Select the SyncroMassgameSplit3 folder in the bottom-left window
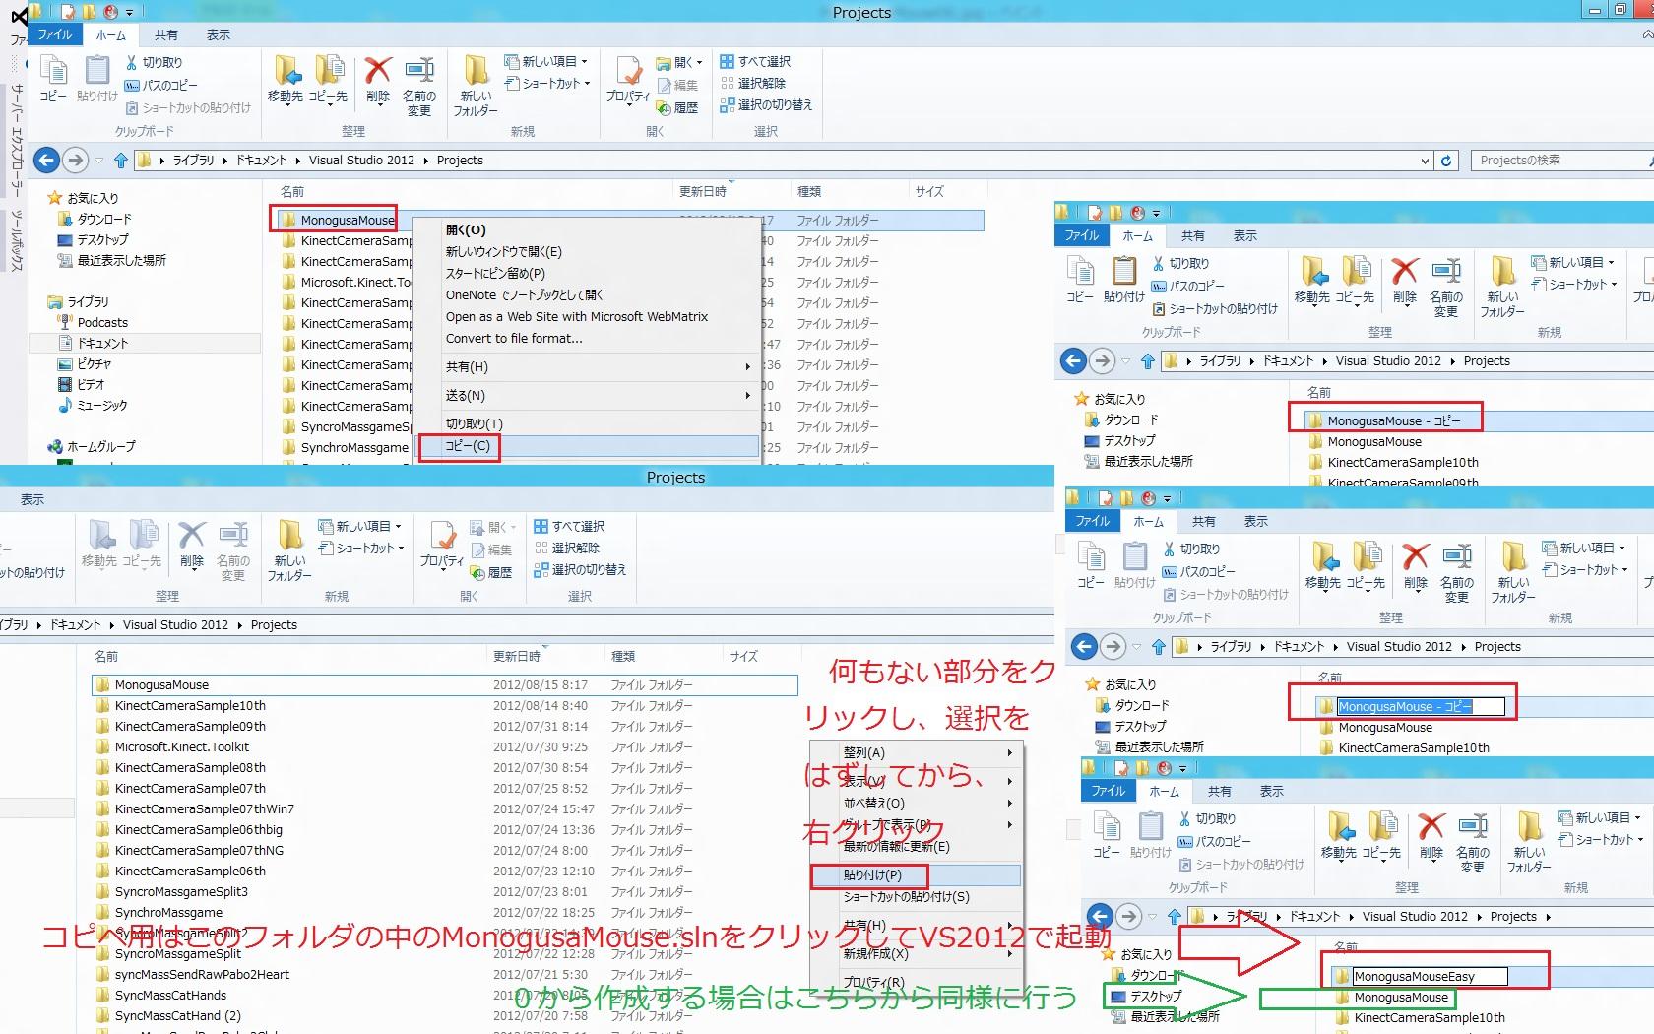This screenshot has width=1654, height=1034. coord(443,891)
